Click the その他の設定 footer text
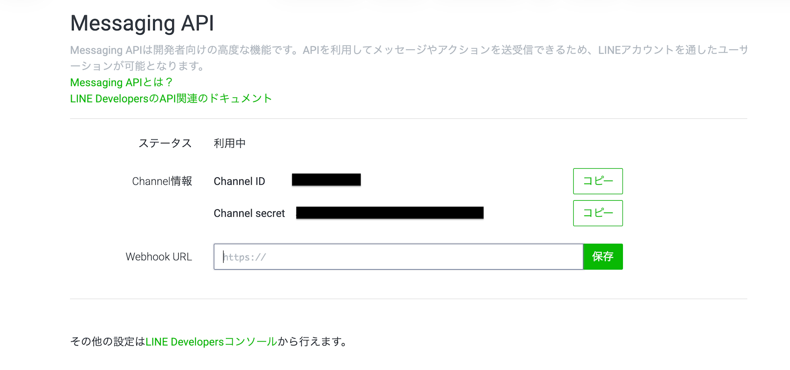Image resolution: width=790 pixels, height=370 pixels. pos(107,342)
